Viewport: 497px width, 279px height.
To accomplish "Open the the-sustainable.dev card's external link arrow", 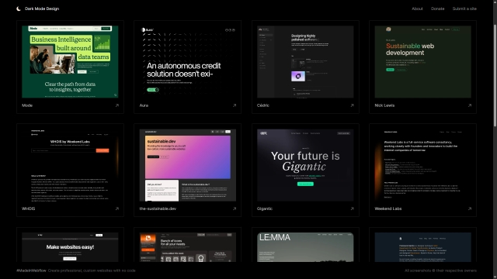I will [x=235, y=208].
